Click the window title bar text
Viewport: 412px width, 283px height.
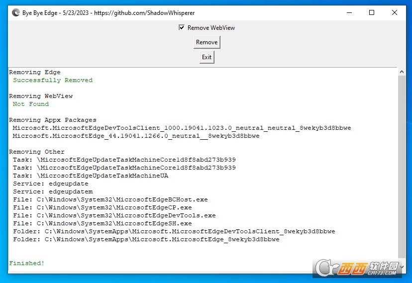pos(108,13)
